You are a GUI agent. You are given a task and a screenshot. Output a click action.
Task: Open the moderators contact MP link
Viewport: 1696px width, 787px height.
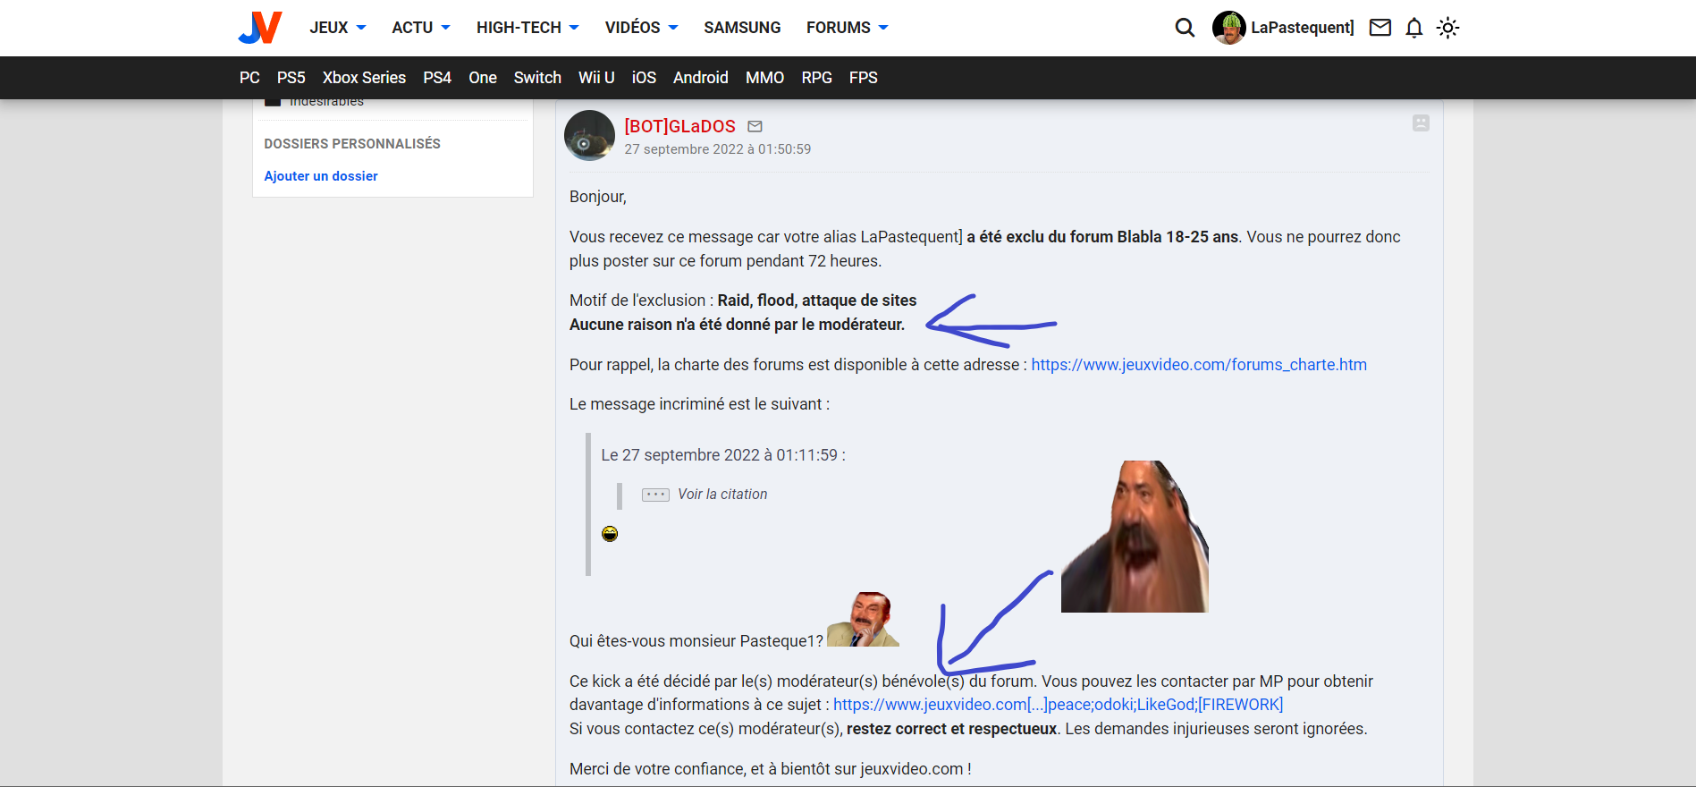(x=1058, y=705)
